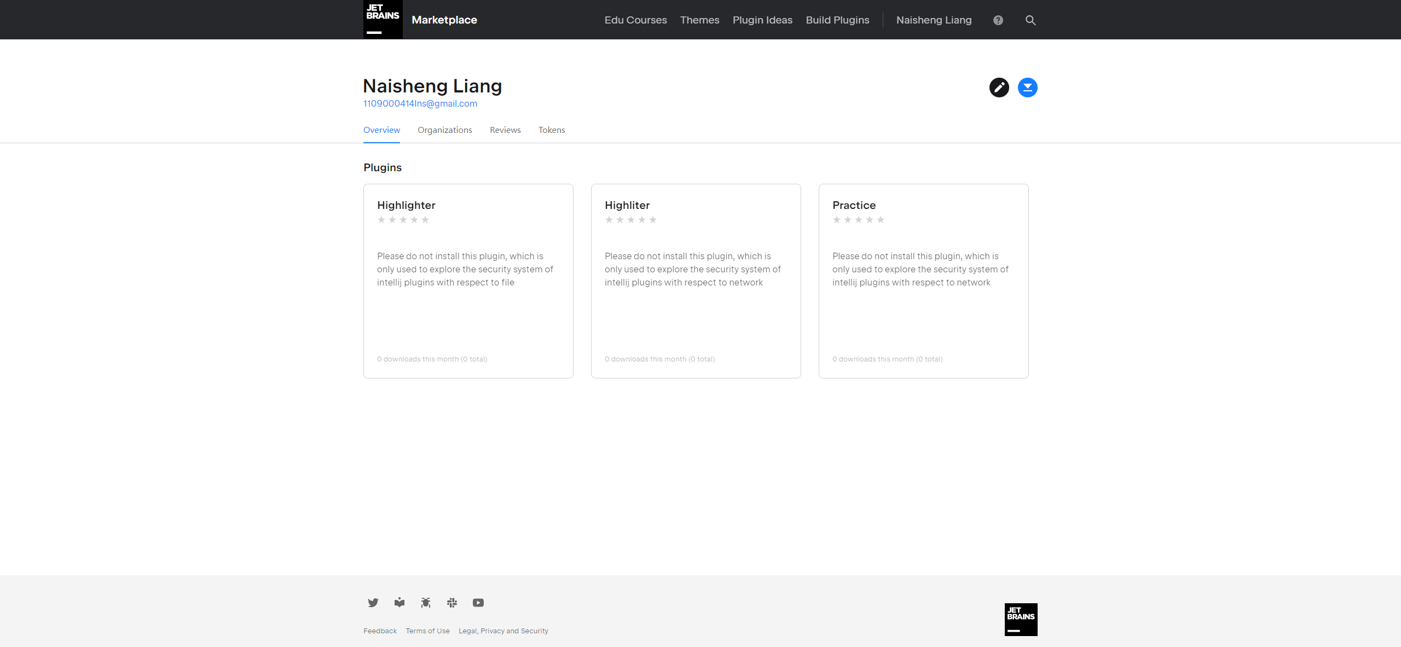Open the Practice plugin title

[x=854, y=205]
